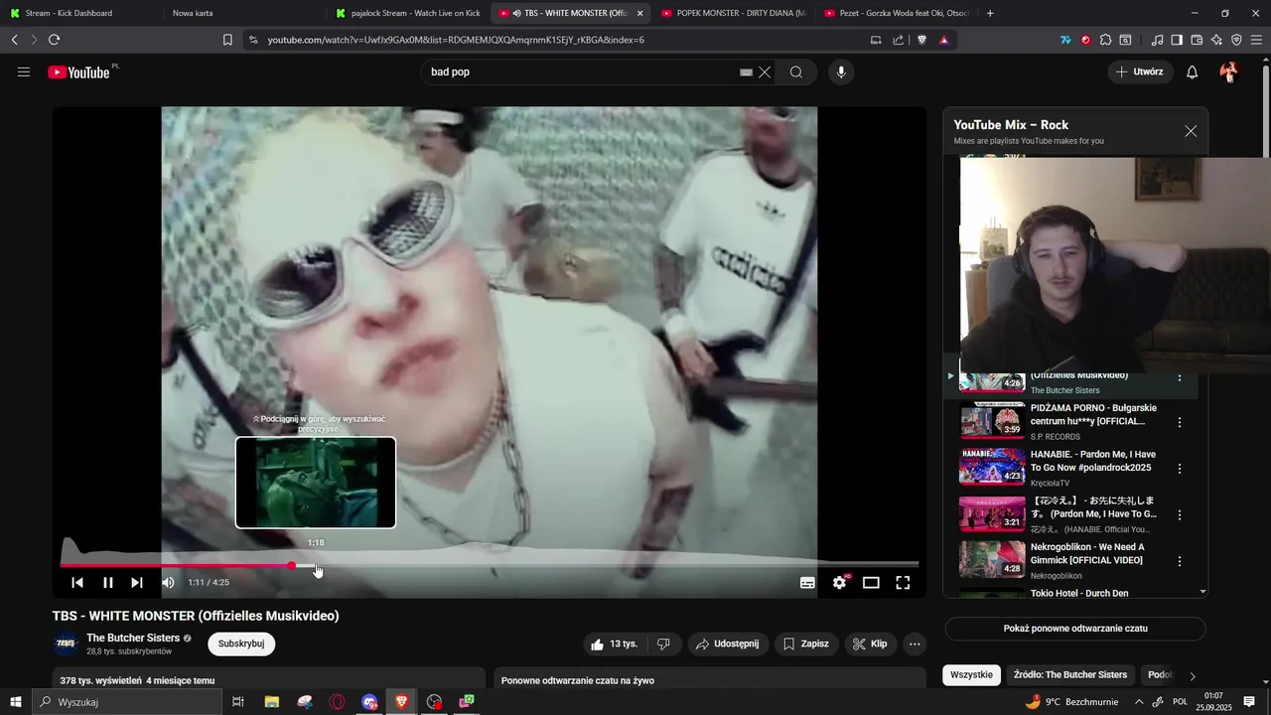Pause the playing video
The height and width of the screenshot is (715, 1271).
[108, 583]
